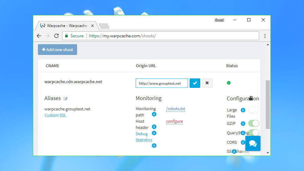Click the Aliases section heading

(x=53, y=98)
